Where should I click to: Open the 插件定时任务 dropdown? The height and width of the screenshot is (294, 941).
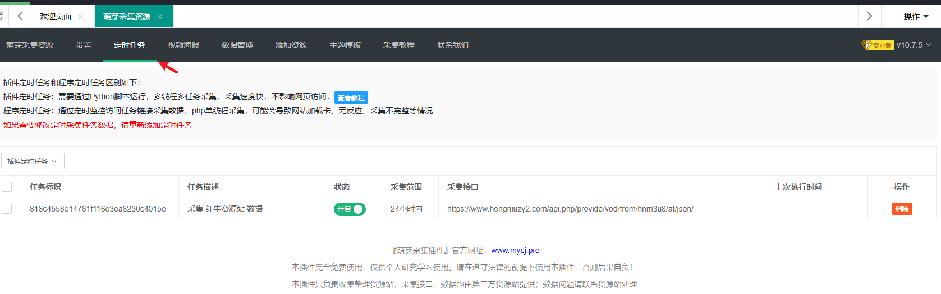pos(33,162)
